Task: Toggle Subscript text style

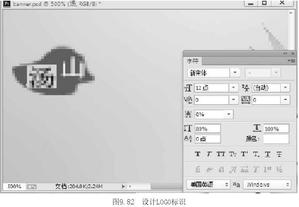Action: 256,154
